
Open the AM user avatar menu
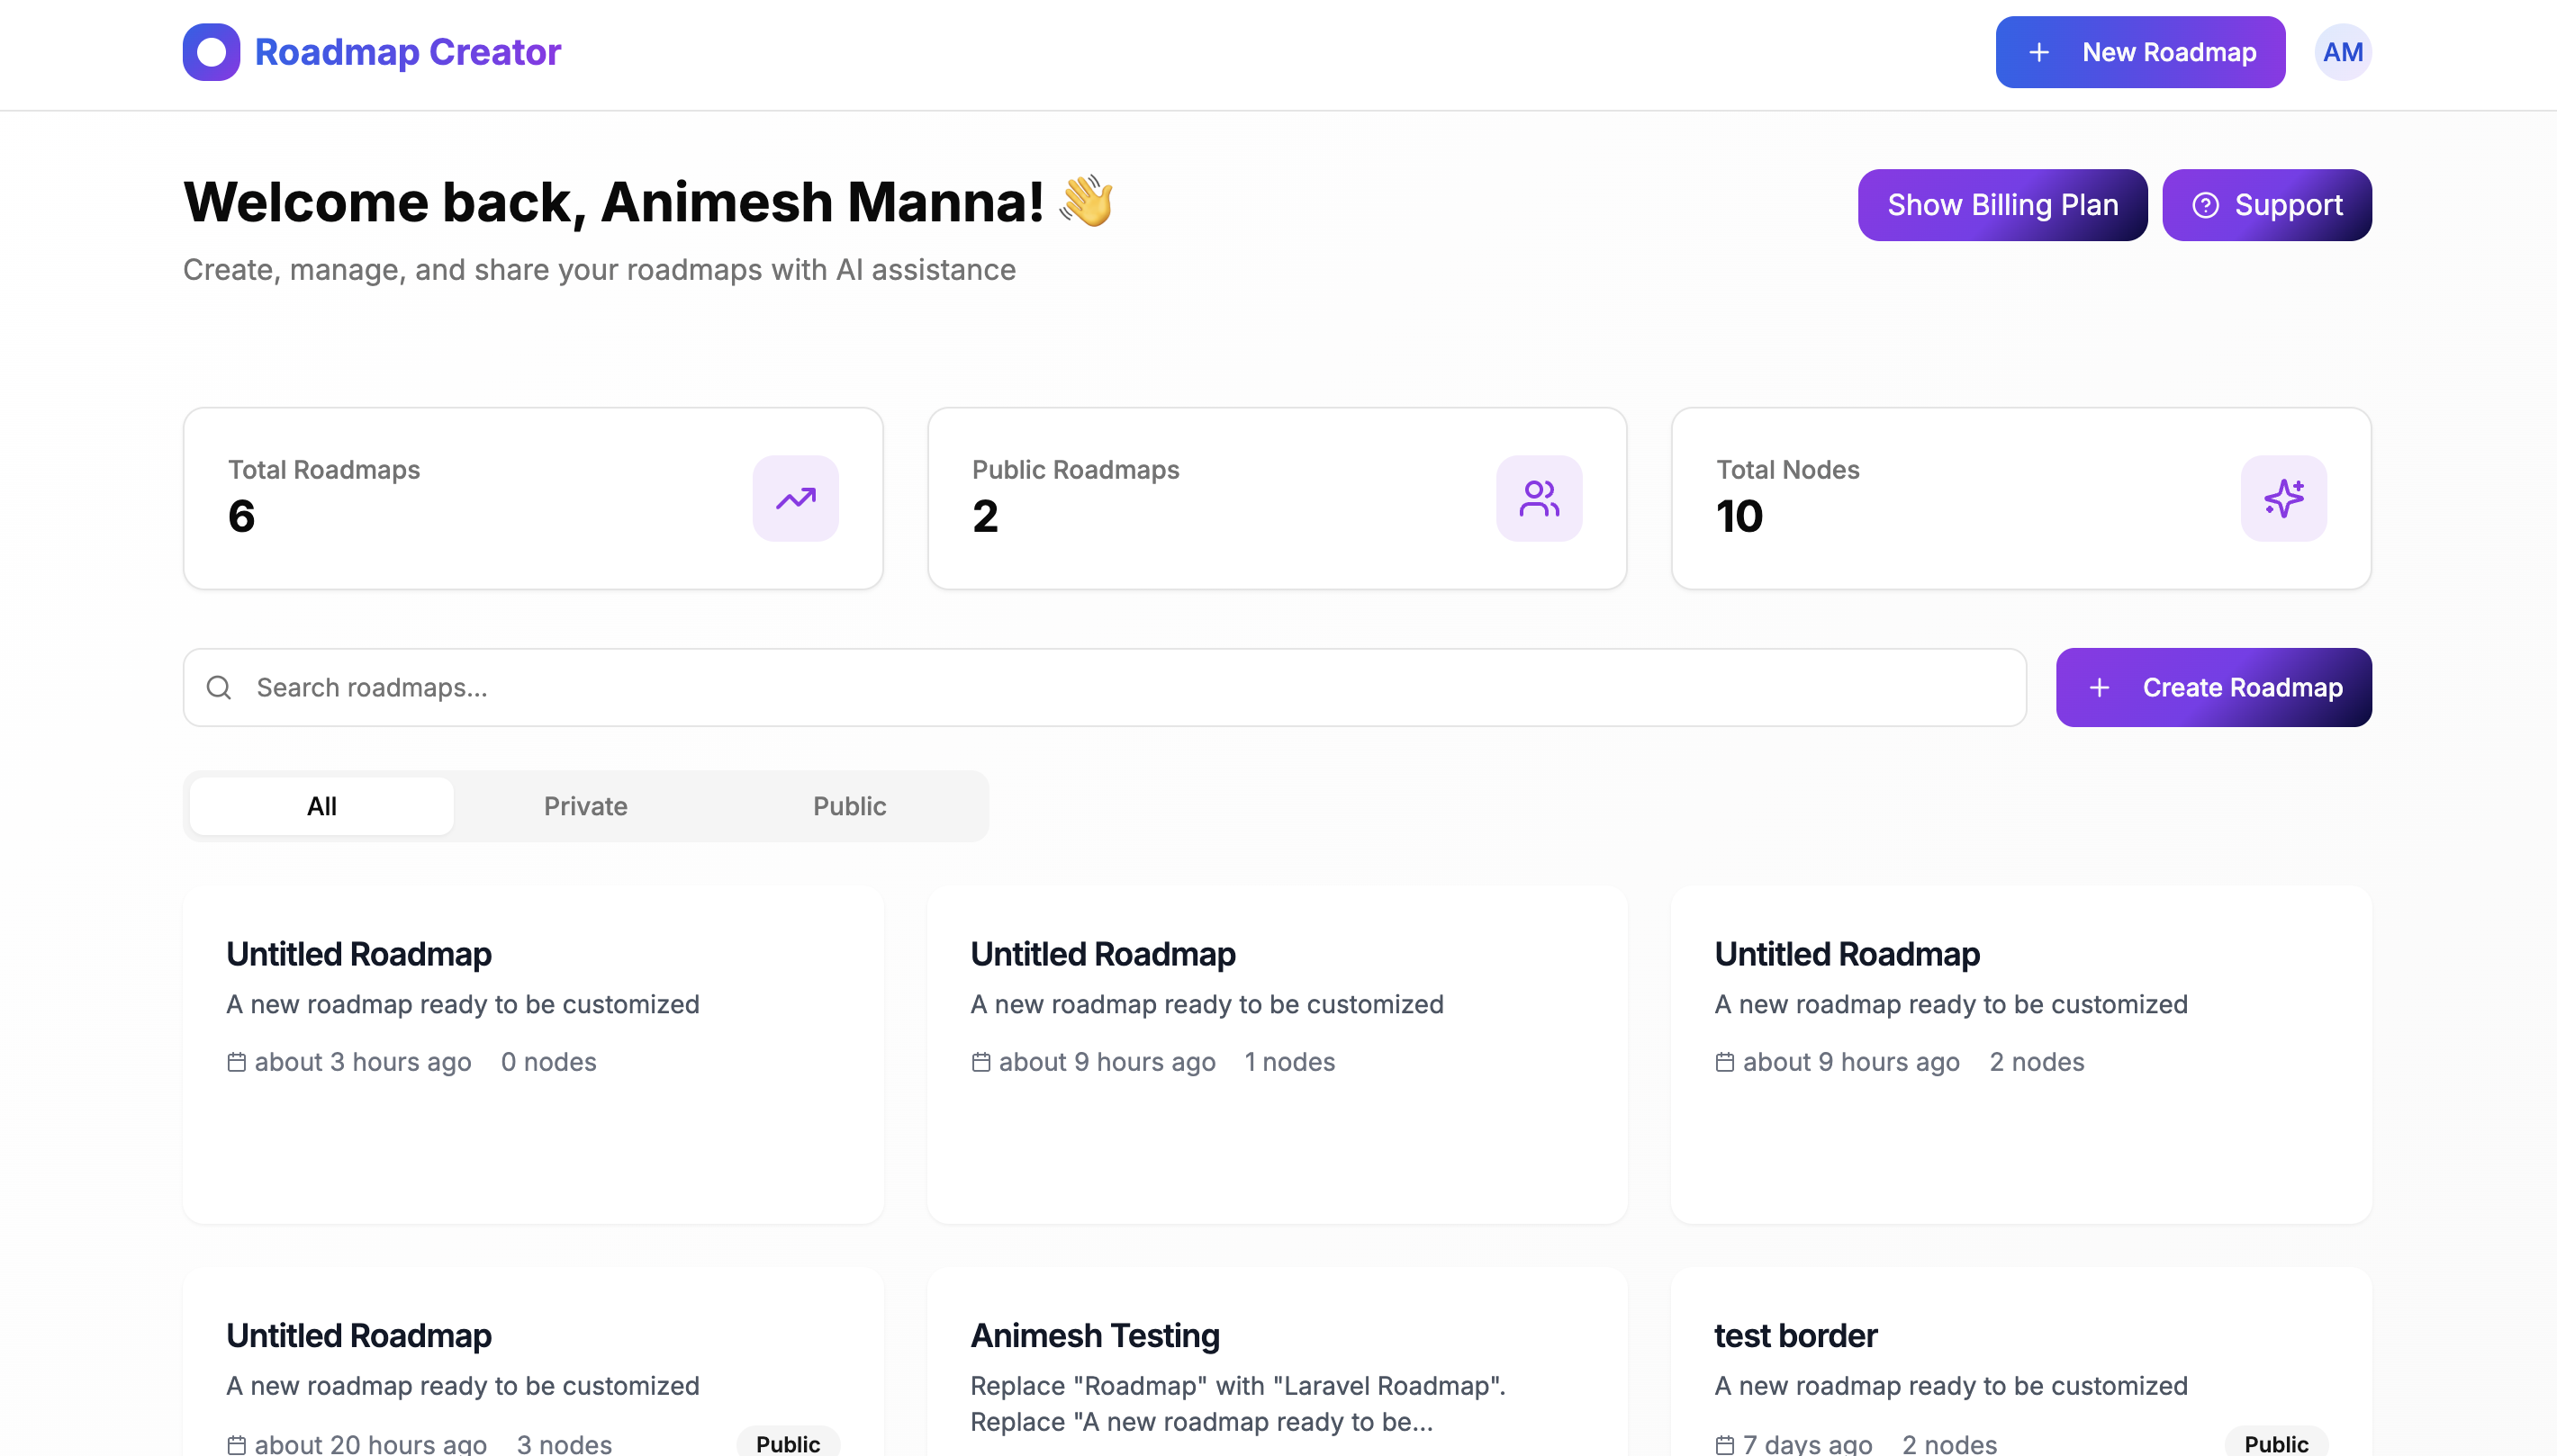pyautogui.click(x=2342, y=52)
